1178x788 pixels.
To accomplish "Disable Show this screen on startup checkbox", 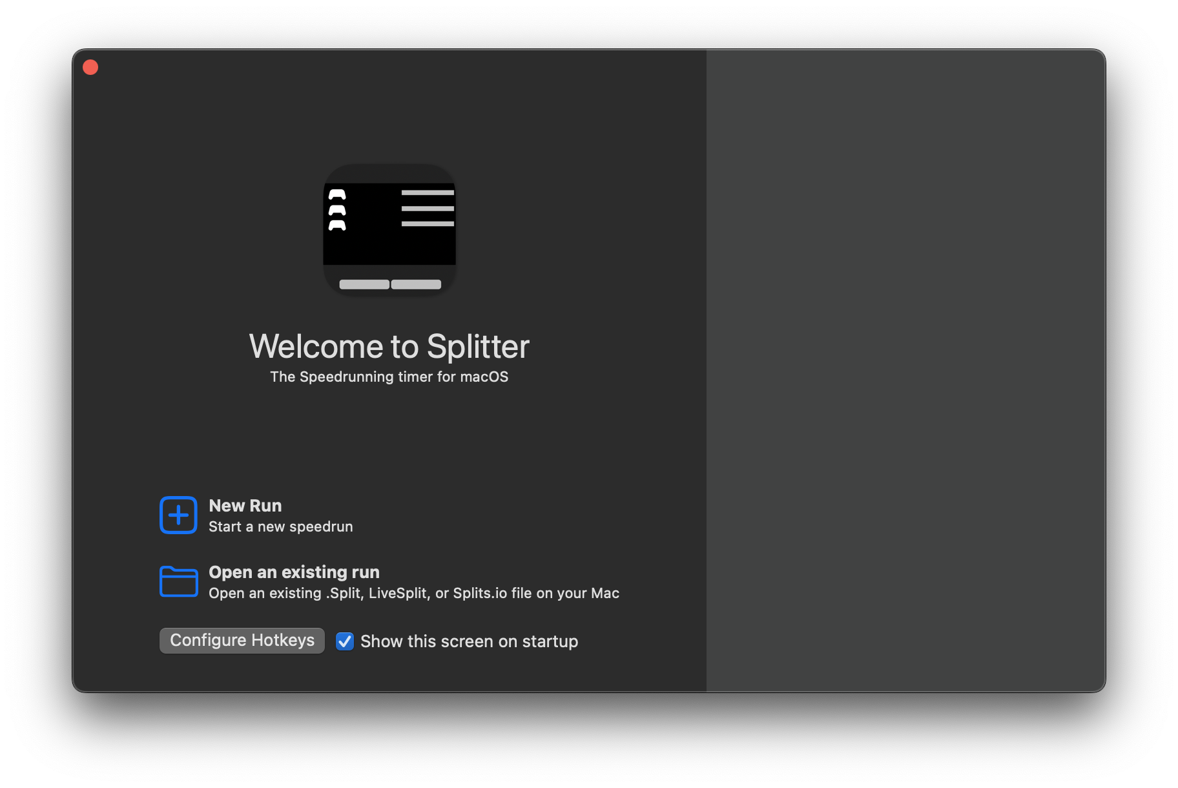I will (345, 641).
